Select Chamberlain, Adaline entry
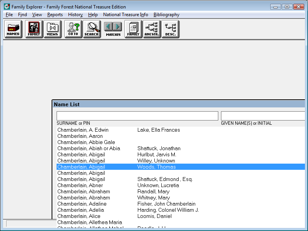Viewport: 308px width, 231px height. (181, 204)
